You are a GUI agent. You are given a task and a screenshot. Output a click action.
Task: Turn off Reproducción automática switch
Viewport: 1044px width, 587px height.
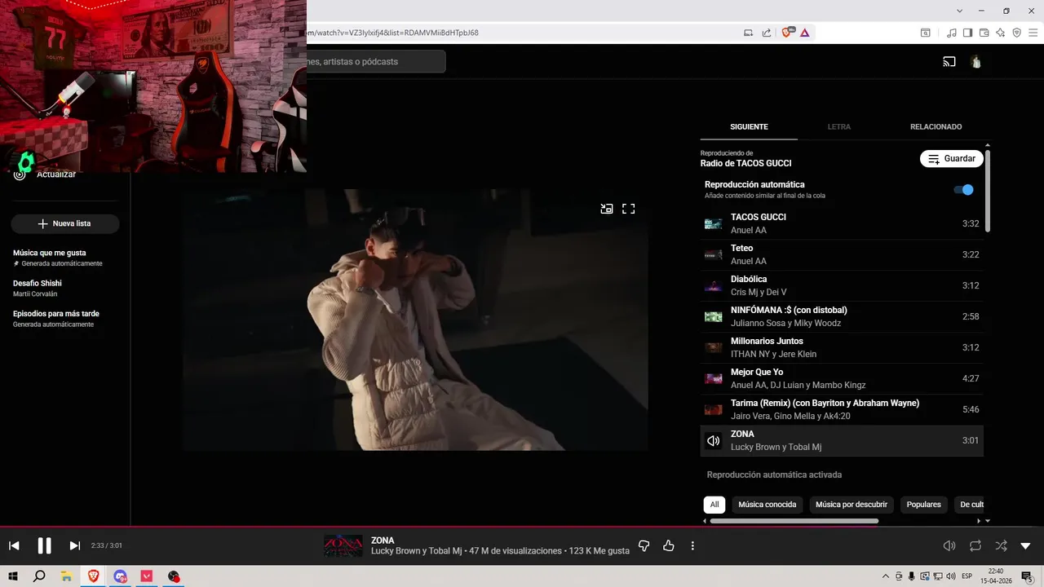coord(964,190)
